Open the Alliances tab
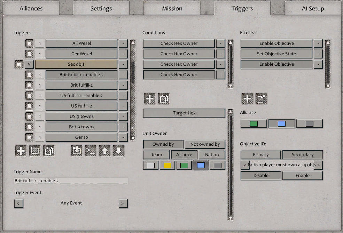343x233 pixels. [31, 8]
